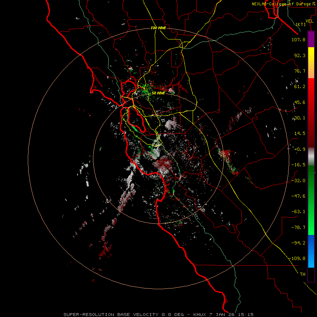Select the -47.6 scale value
Image resolution: width=317 pixels, height=317 pixels.
(x=298, y=196)
